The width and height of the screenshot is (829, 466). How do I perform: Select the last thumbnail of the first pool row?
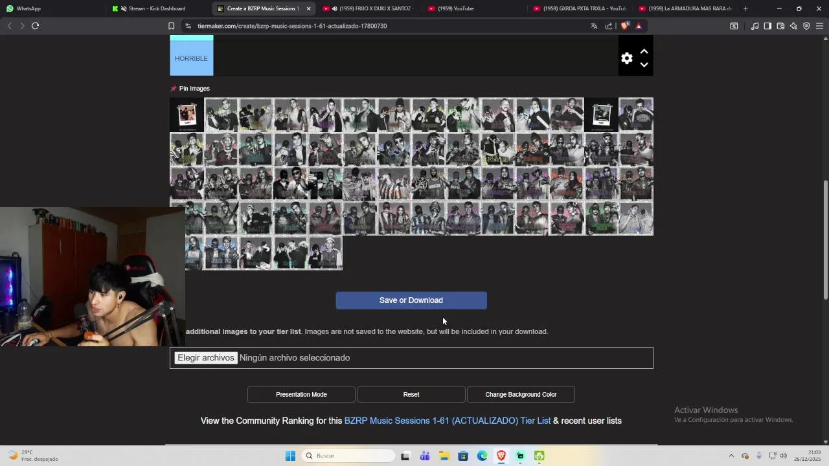636,115
